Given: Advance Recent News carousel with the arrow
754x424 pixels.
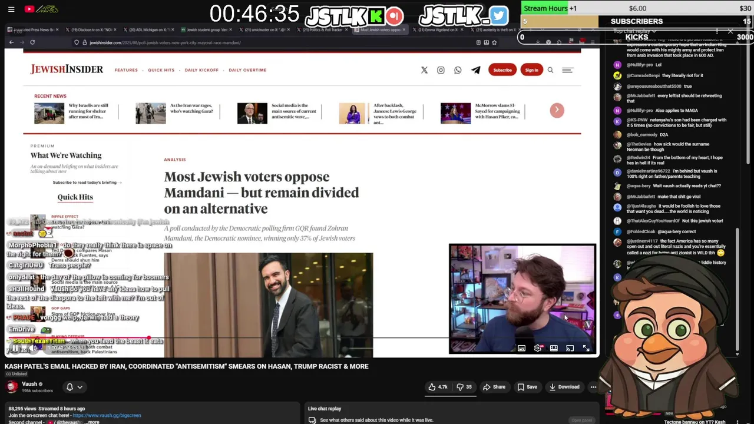Looking at the screenshot, I should 557,110.
